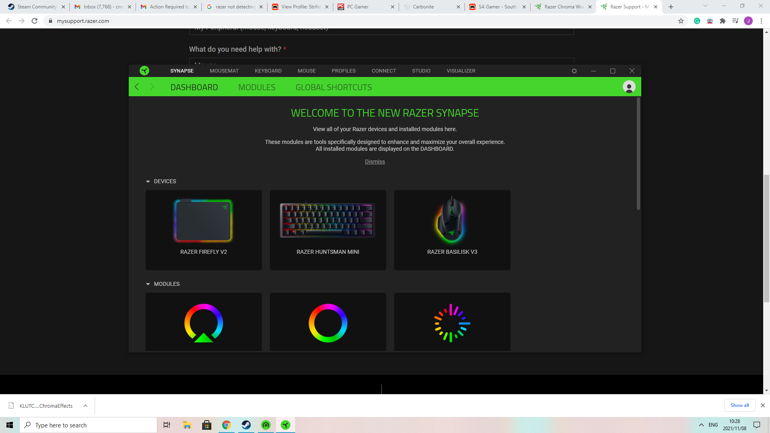
Task: Click the Dismiss link
Action: [x=375, y=162]
